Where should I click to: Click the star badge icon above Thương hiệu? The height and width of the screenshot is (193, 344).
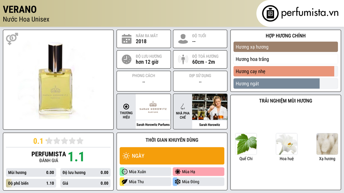coord(126,107)
